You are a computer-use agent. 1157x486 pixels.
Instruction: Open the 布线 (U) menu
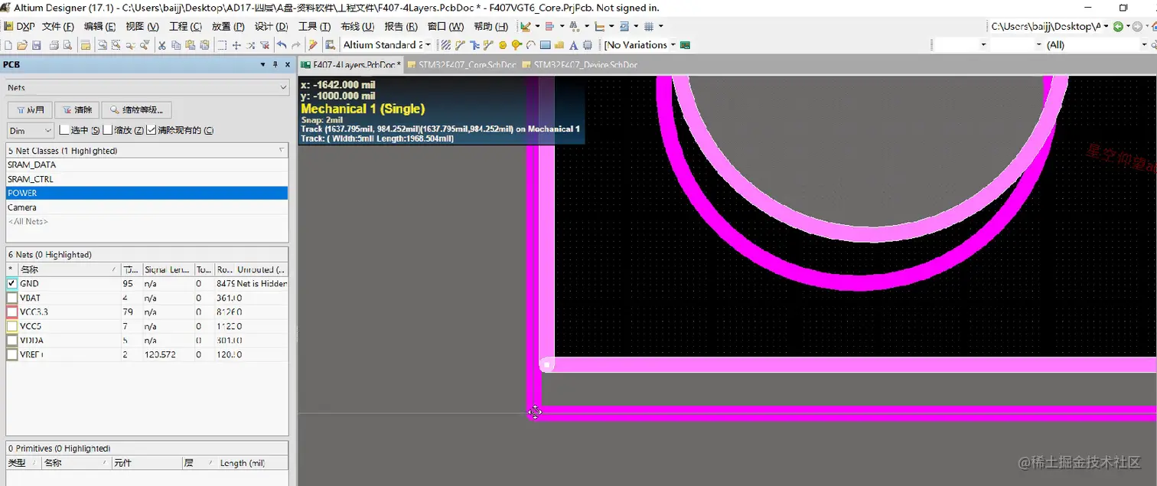[357, 26]
